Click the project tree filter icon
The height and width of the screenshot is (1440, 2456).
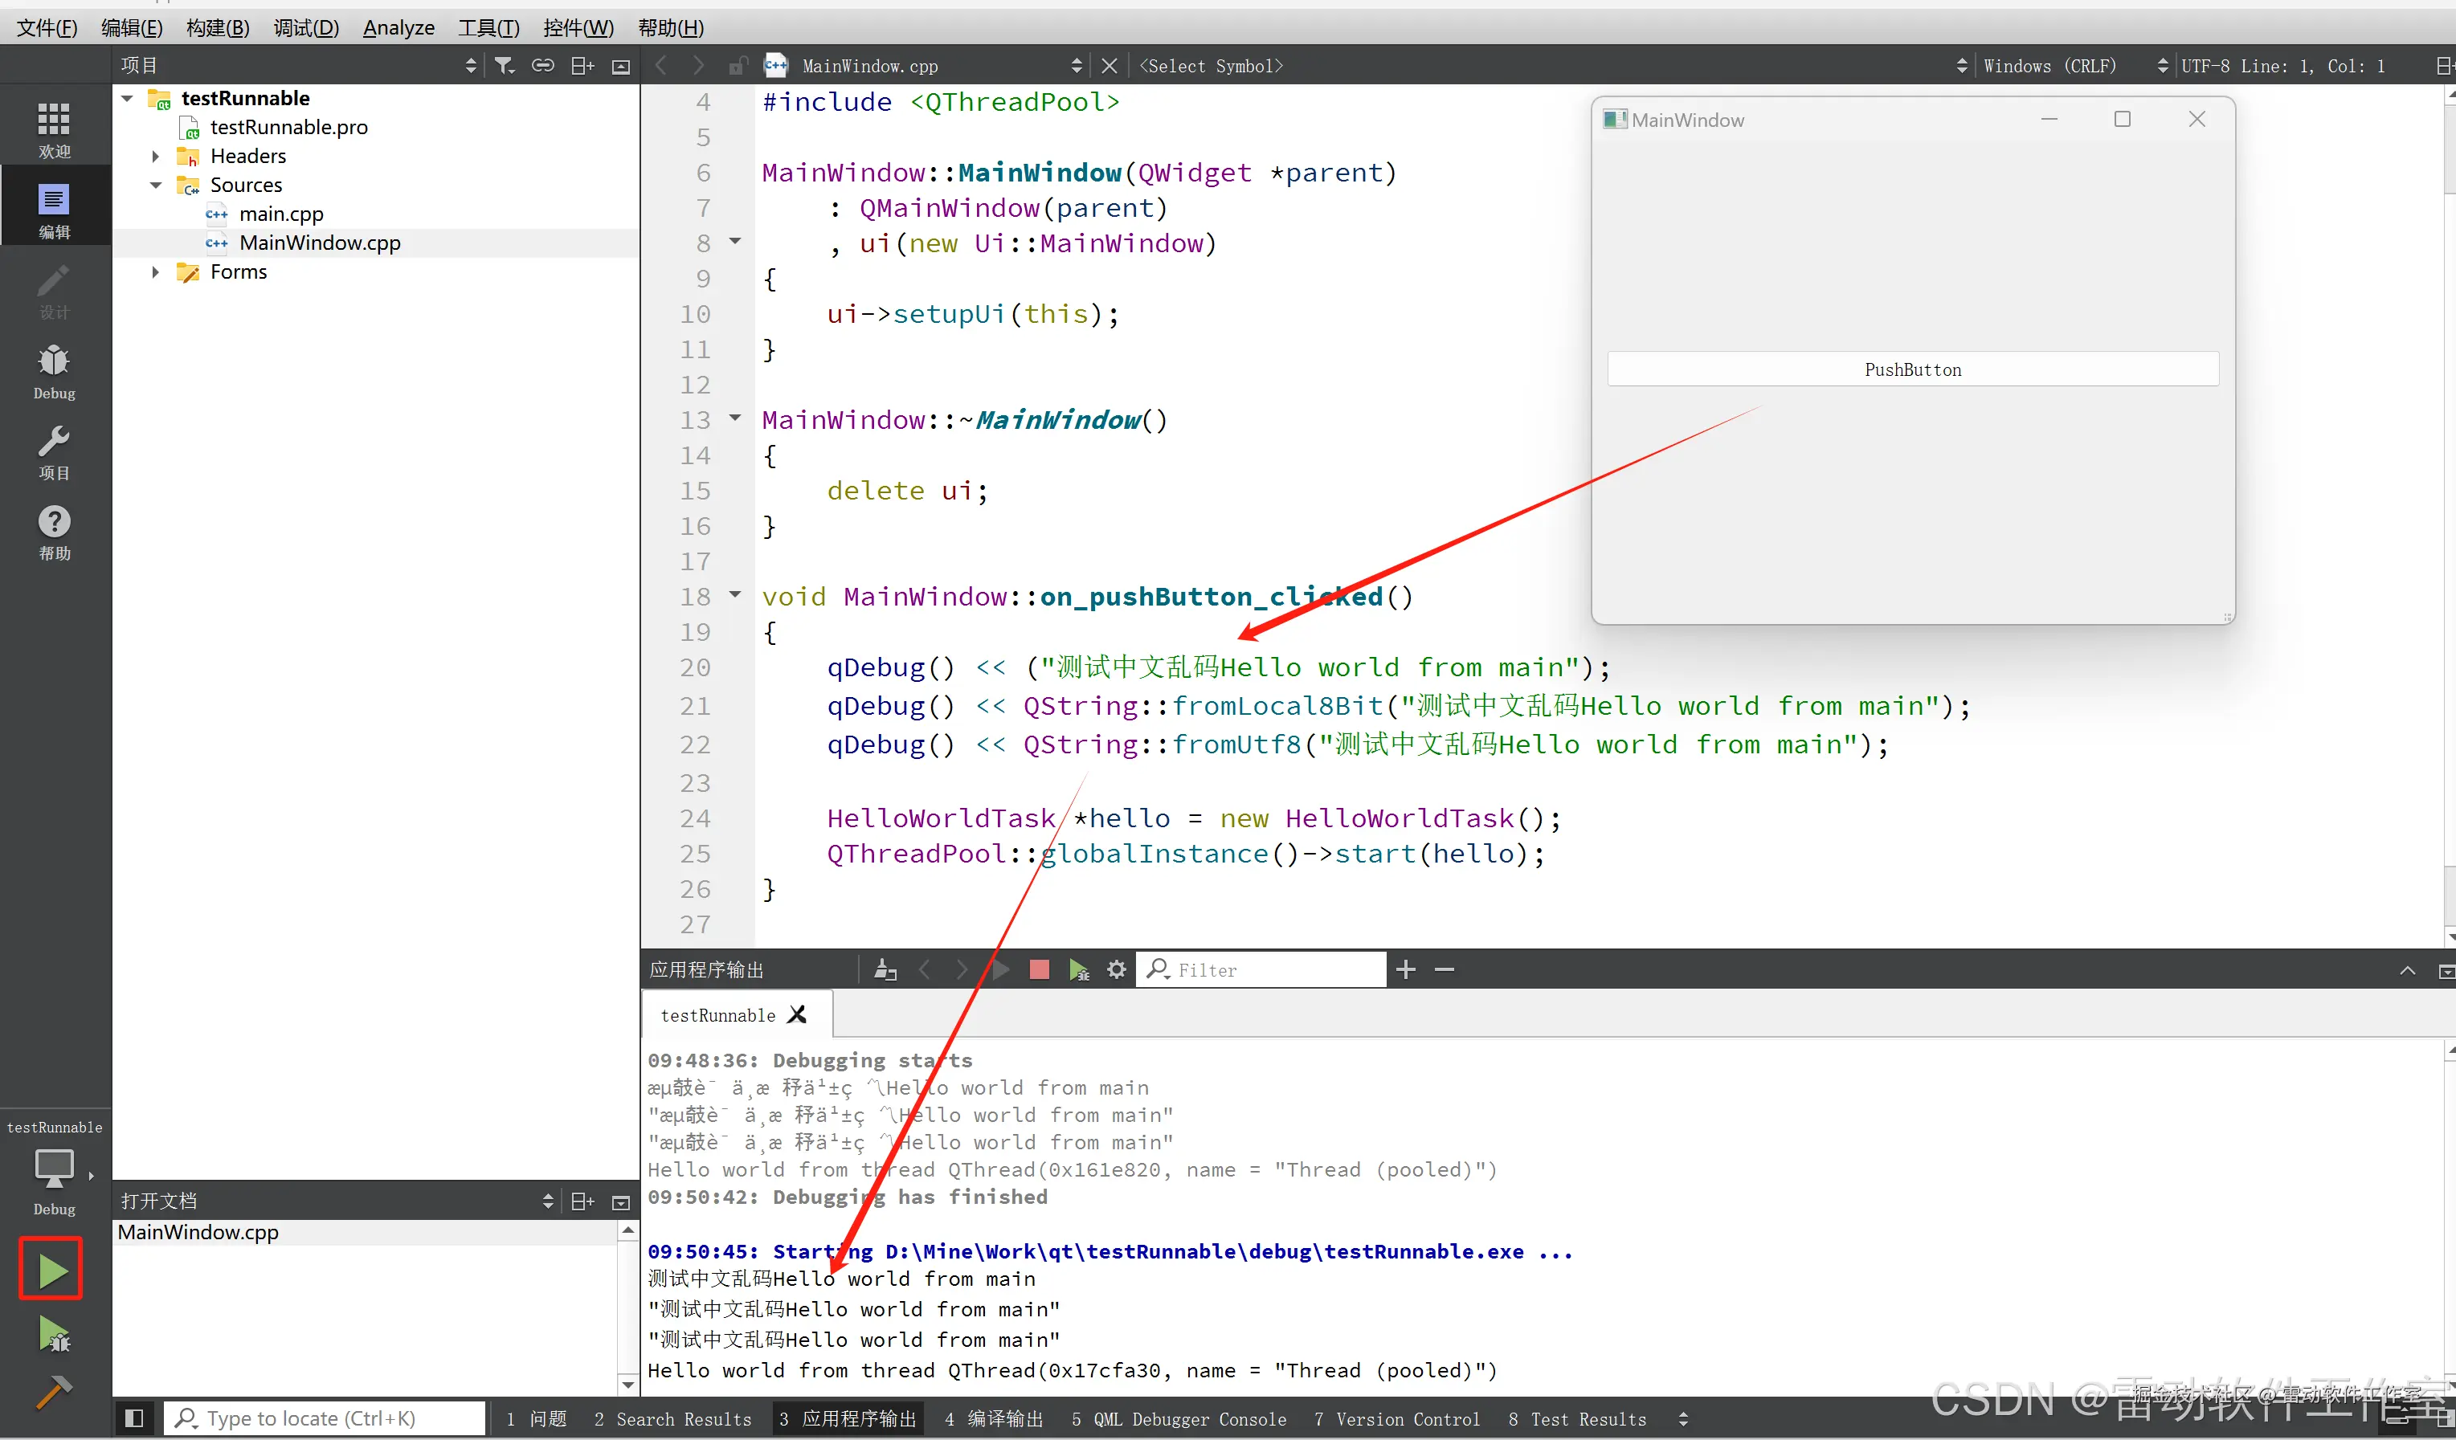click(x=504, y=65)
